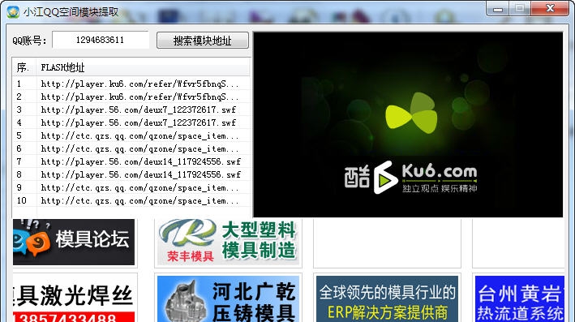Click the FLASH地址 column header
Image resolution: width=575 pixels, height=322 pixels.
coord(143,67)
